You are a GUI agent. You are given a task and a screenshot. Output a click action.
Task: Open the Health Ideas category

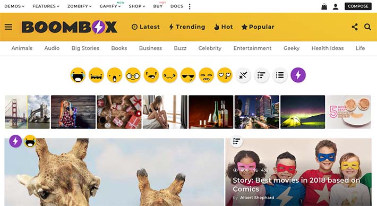point(328,48)
